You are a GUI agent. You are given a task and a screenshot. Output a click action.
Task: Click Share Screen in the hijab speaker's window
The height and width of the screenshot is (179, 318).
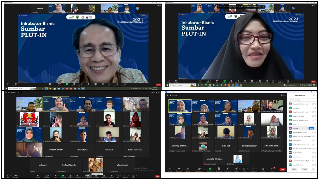(x=224, y=82)
